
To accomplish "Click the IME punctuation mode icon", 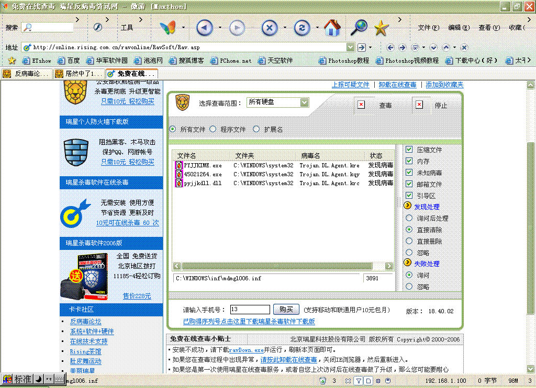I will (49, 379).
